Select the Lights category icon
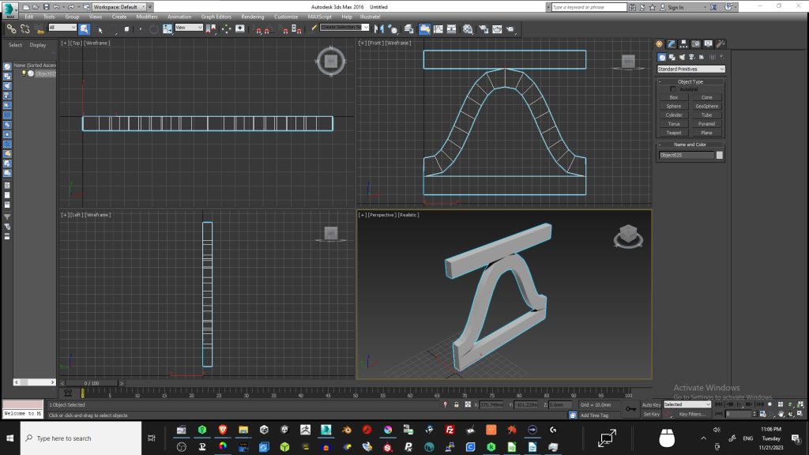This screenshot has height=455, width=809. pos(682,57)
